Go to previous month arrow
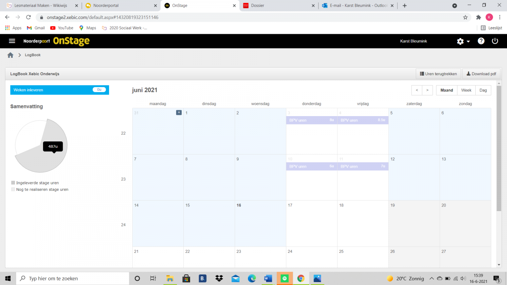 pyautogui.click(x=417, y=90)
